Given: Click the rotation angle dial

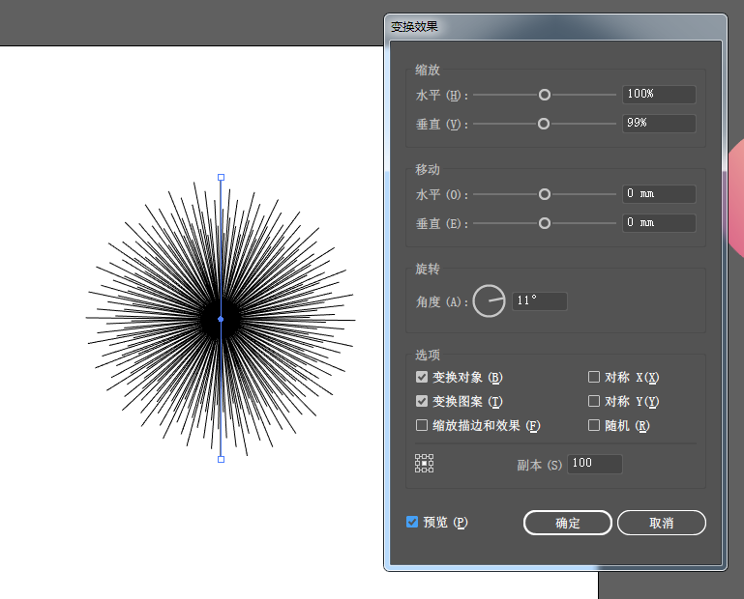Looking at the screenshot, I should point(490,300).
